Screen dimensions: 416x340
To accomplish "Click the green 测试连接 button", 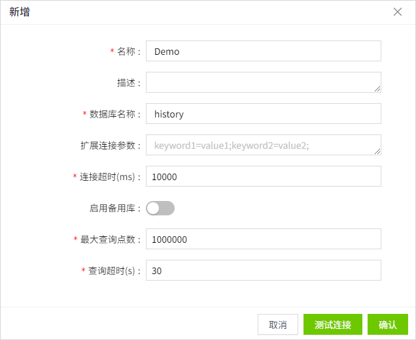I will coord(332,324).
